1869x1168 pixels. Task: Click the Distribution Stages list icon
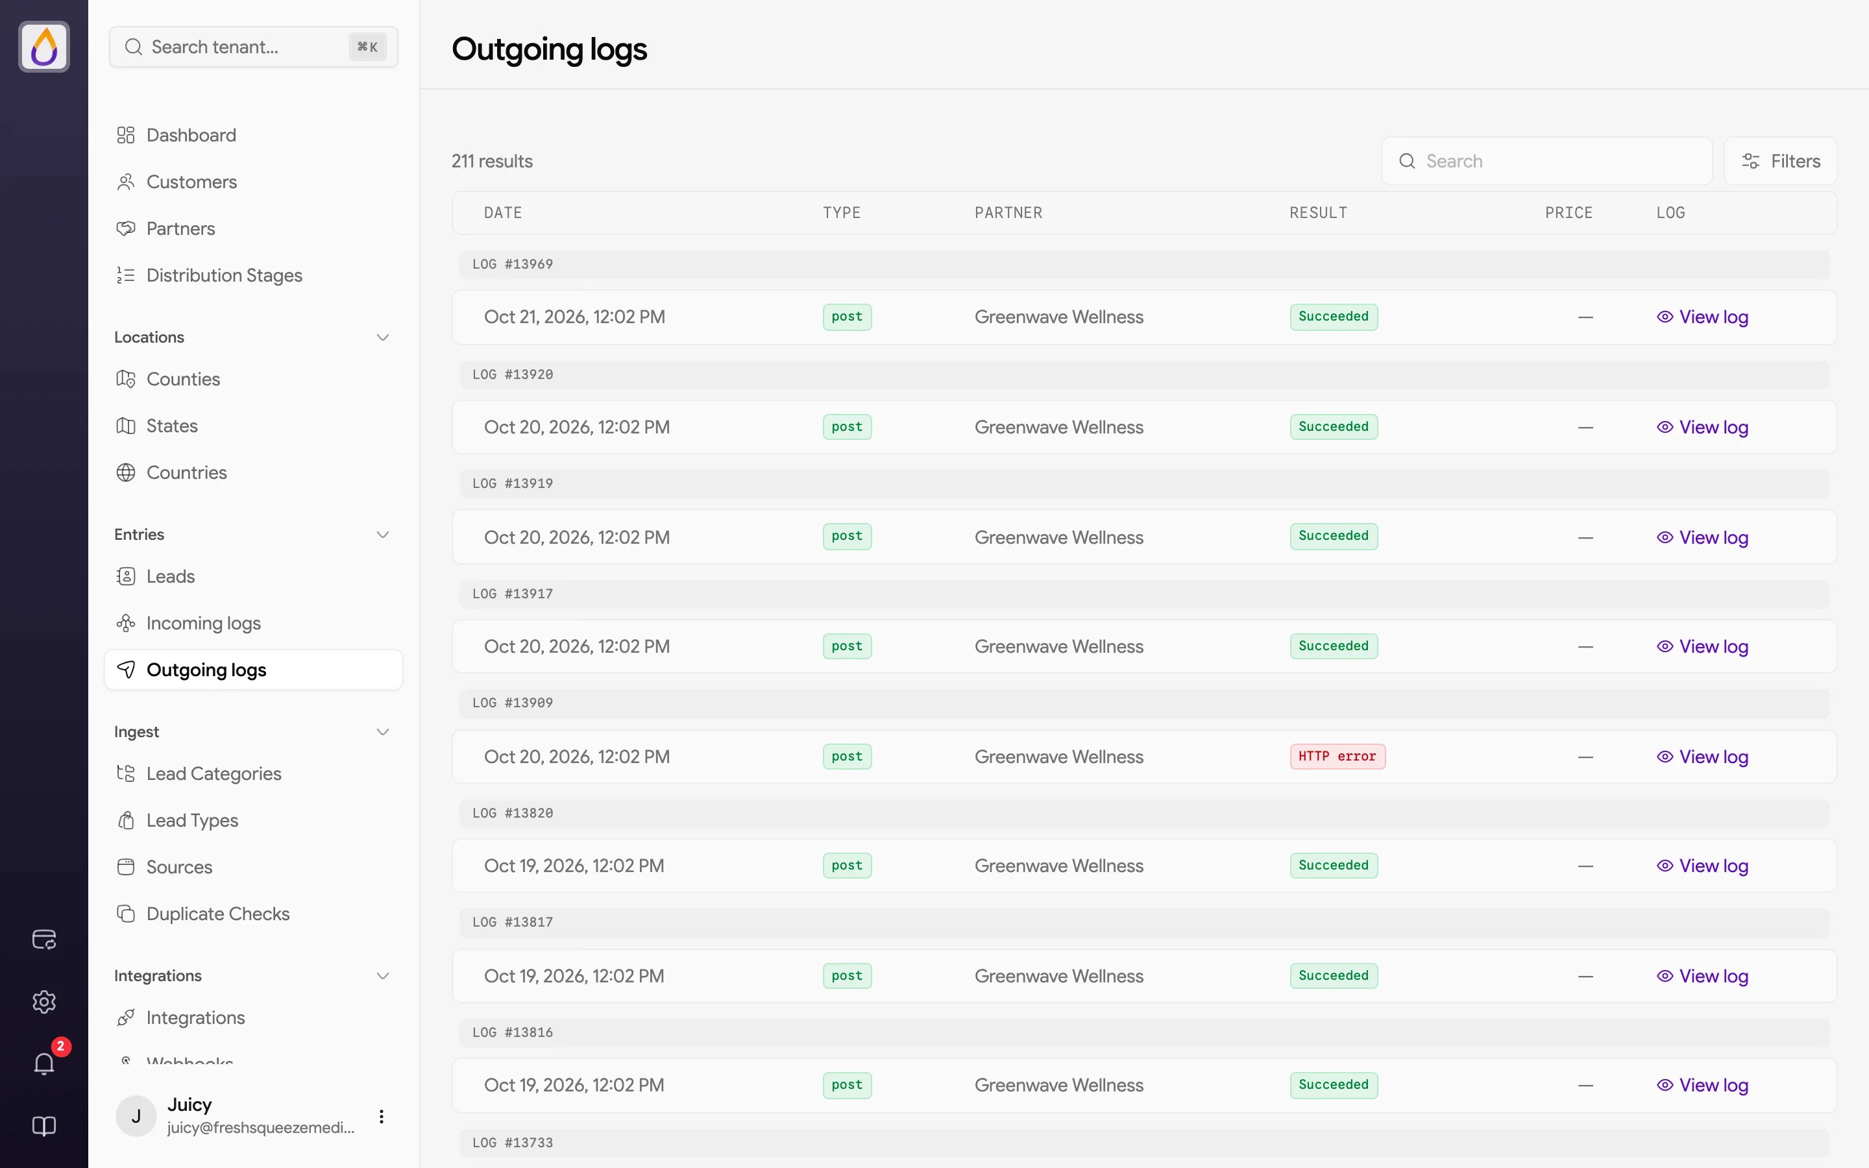[x=126, y=275]
